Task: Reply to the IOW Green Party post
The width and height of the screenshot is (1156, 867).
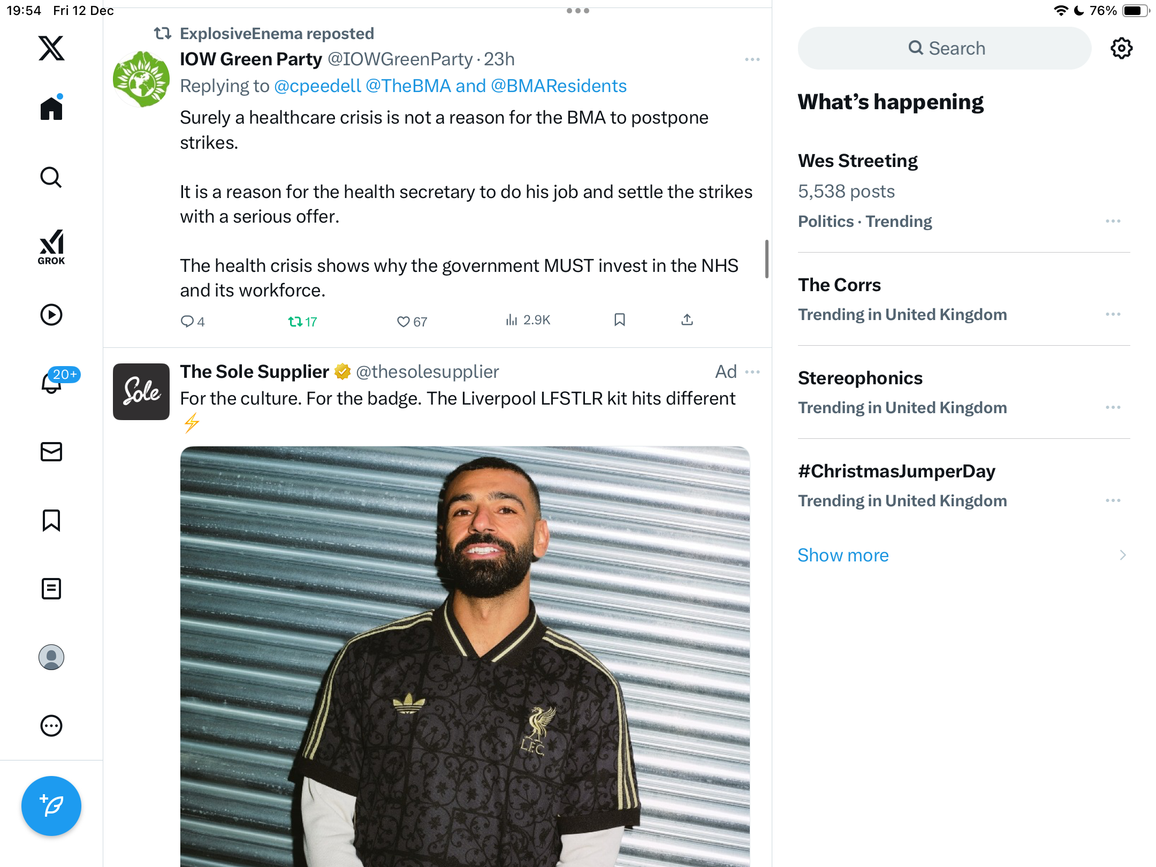Action: click(x=187, y=321)
